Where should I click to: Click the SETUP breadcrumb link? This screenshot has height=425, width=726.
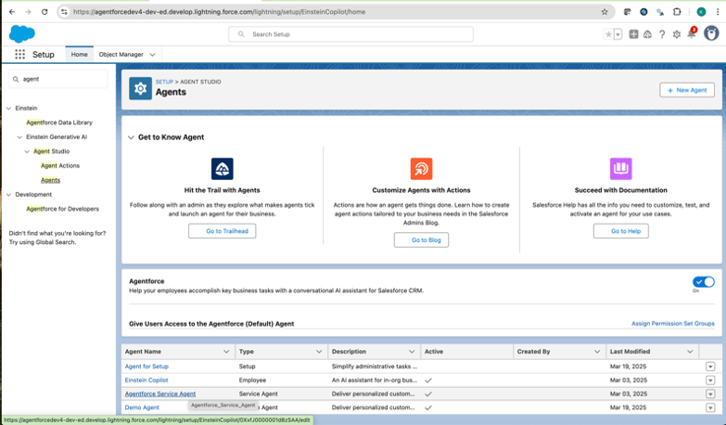(x=164, y=82)
